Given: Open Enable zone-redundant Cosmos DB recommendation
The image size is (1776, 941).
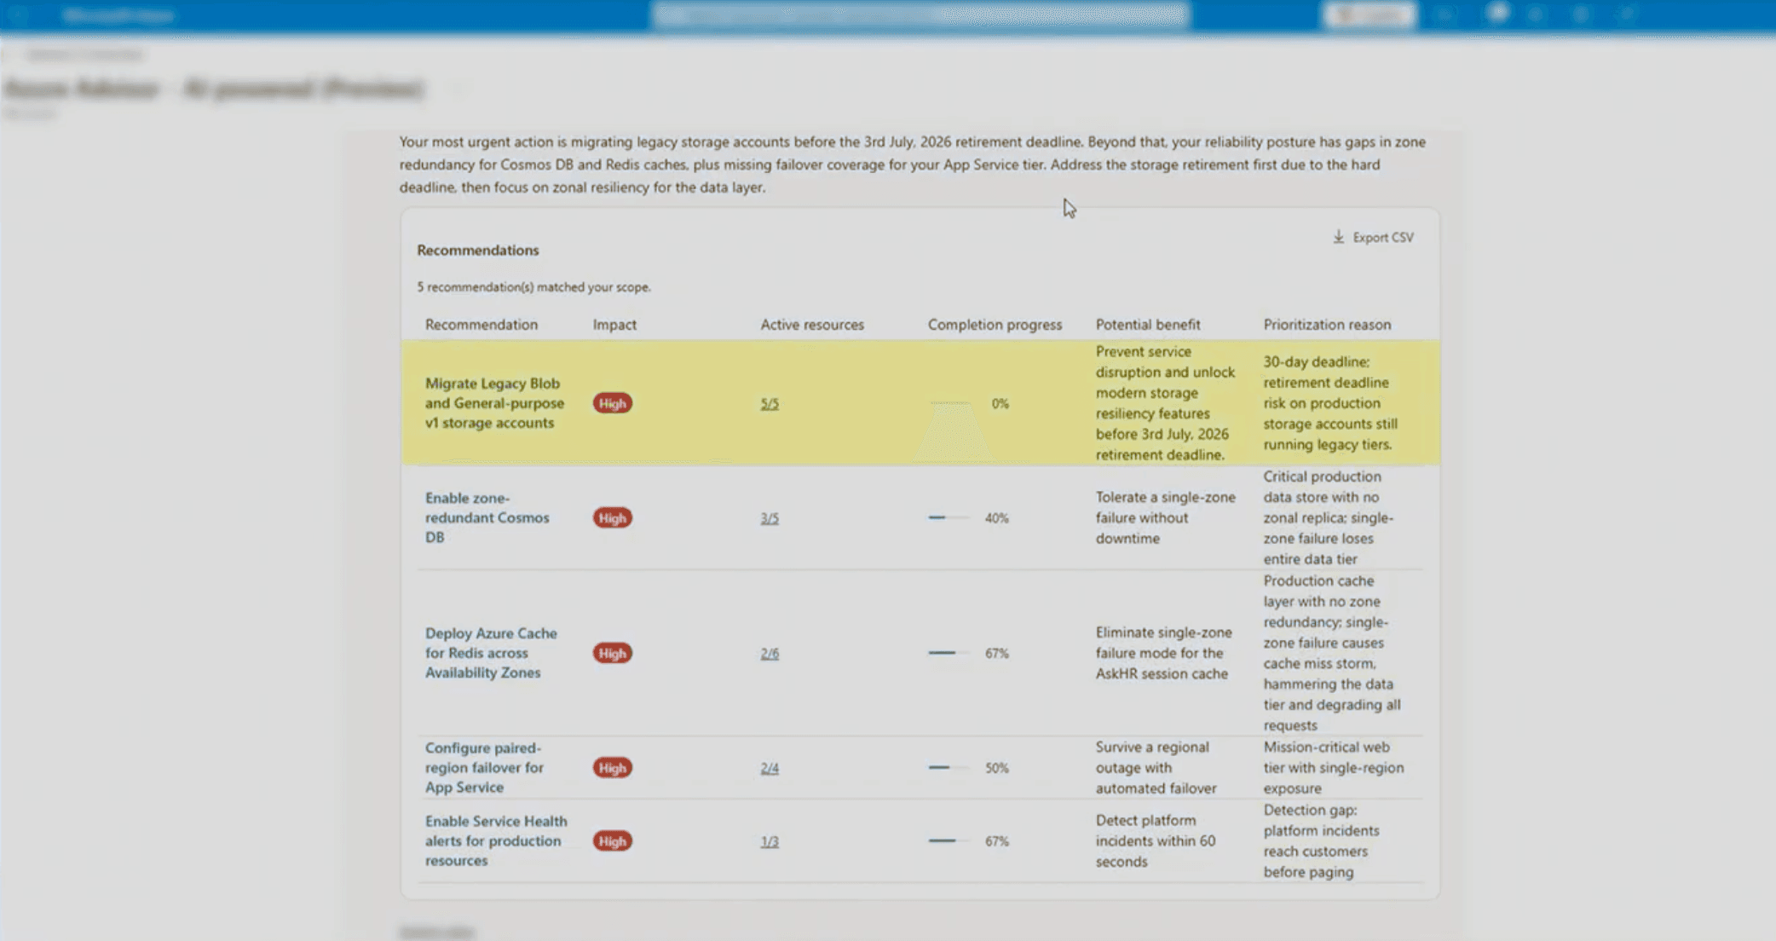Looking at the screenshot, I should point(487,517).
